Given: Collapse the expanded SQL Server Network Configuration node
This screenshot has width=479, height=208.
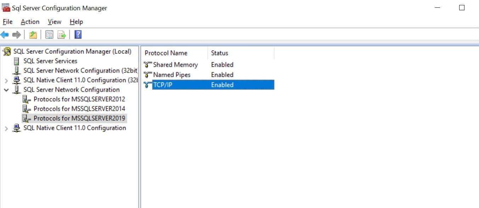Looking at the screenshot, I should 6,90.
